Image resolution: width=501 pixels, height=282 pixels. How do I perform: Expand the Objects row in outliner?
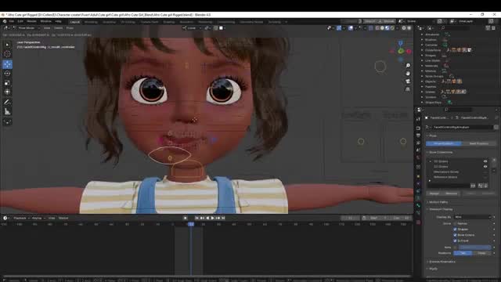coord(422,81)
